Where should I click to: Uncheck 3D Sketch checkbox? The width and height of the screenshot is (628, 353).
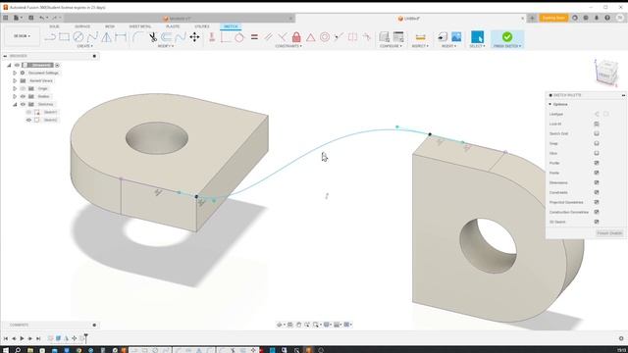pyautogui.click(x=597, y=222)
